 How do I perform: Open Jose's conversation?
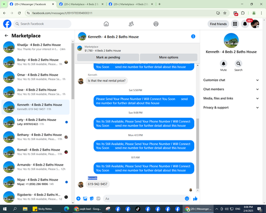[x=36, y=92]
